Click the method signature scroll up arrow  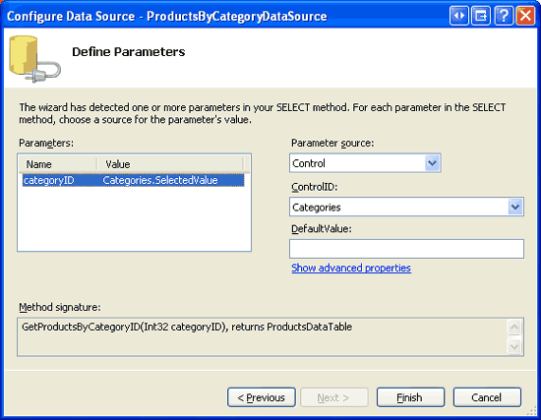[x=514, y=327]
